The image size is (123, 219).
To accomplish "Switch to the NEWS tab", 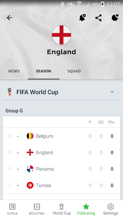I will [14, 71].
